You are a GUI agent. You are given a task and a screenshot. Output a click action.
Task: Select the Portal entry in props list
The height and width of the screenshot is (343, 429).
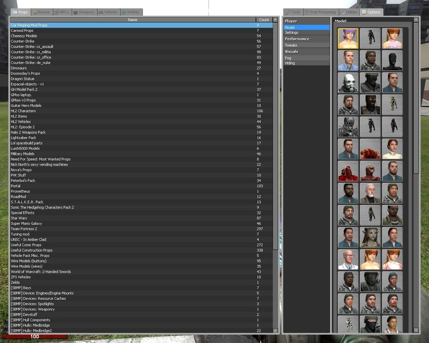(x=16, y=186)
